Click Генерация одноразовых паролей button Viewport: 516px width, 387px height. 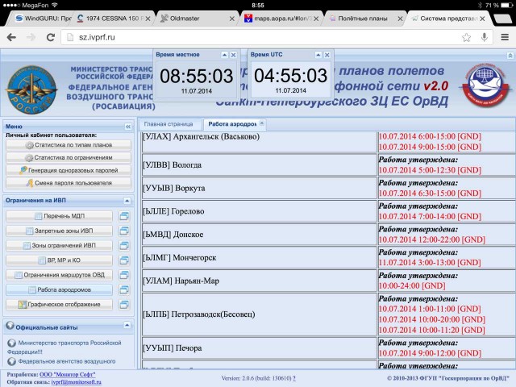[x=68, y=170]
